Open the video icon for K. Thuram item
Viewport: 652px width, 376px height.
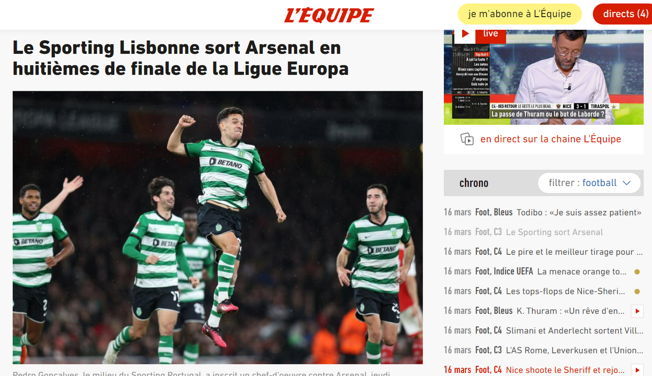pyautogui.click(x=637, y=311)
